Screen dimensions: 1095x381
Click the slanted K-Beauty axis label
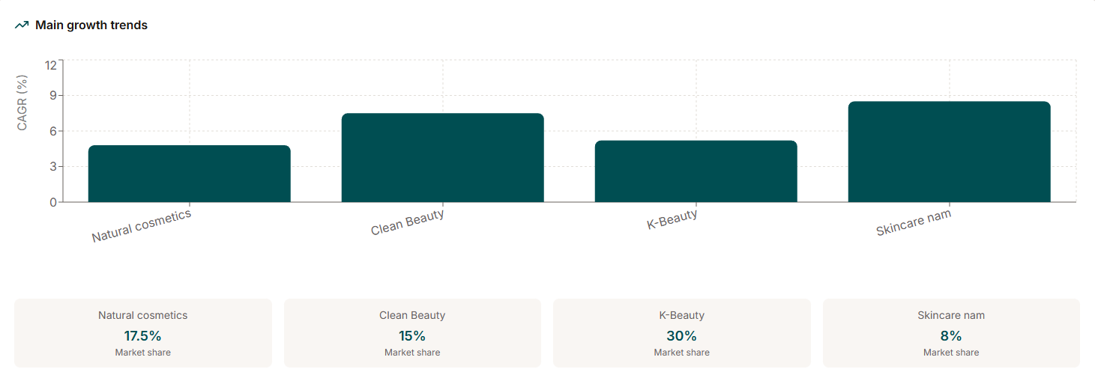click(672, 219)
